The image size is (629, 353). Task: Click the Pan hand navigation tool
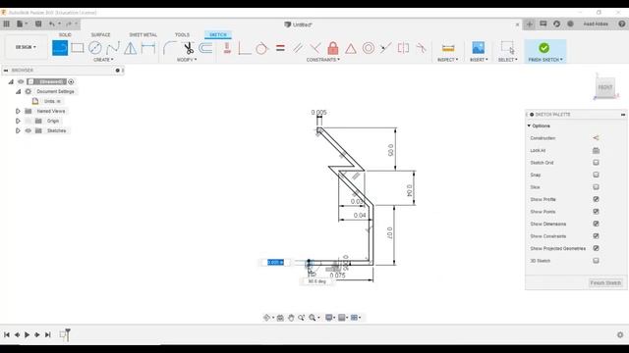coord(291,318)
